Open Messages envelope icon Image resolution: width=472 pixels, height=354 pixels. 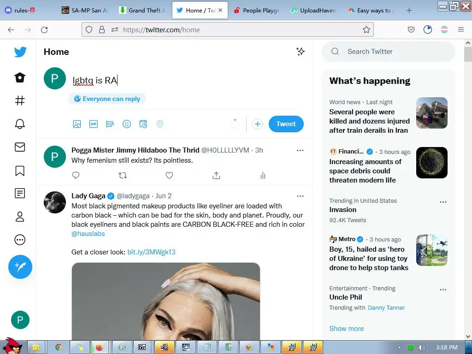tap(20, 147)
